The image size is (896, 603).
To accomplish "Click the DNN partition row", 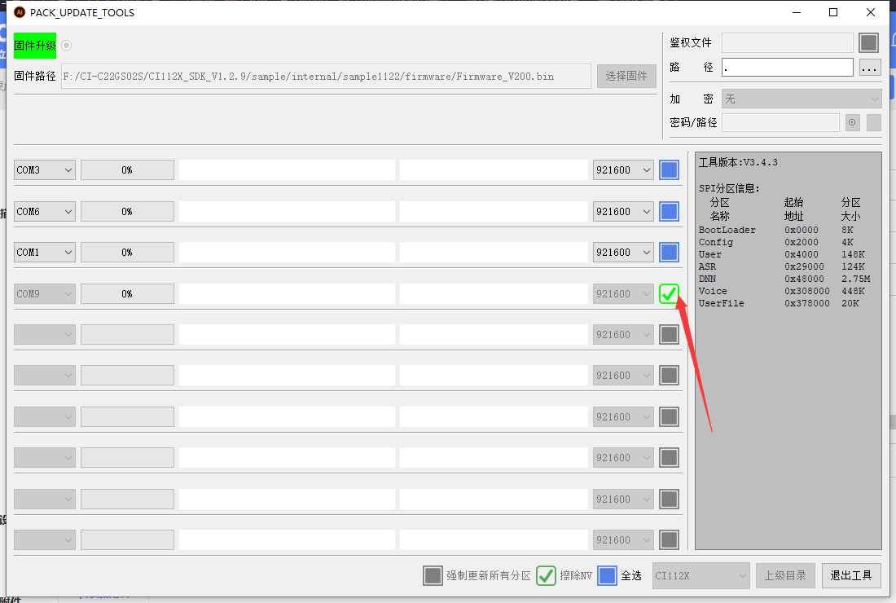I will click(784, 279).
